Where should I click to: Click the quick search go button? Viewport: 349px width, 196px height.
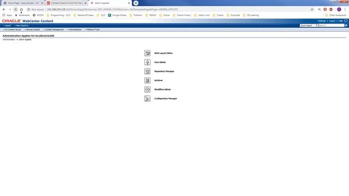point(346,26)
